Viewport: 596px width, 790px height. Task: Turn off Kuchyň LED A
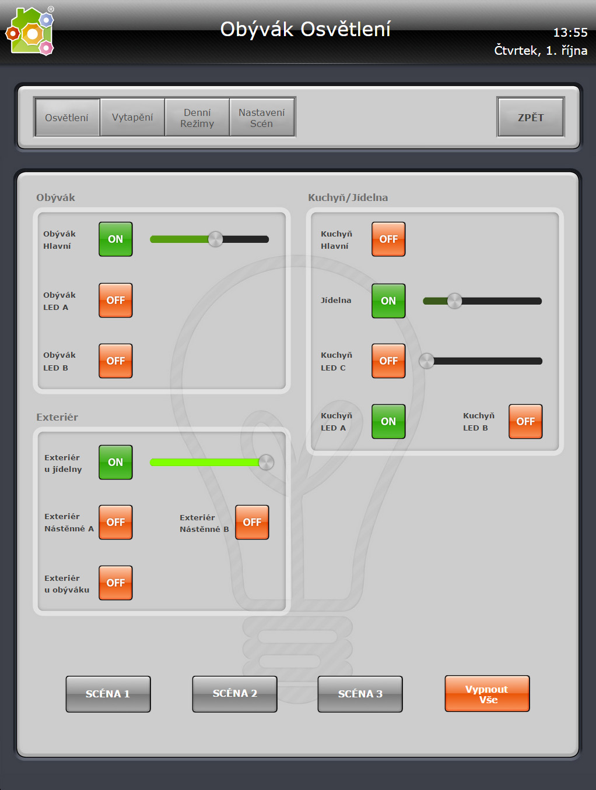click(388, 421)
